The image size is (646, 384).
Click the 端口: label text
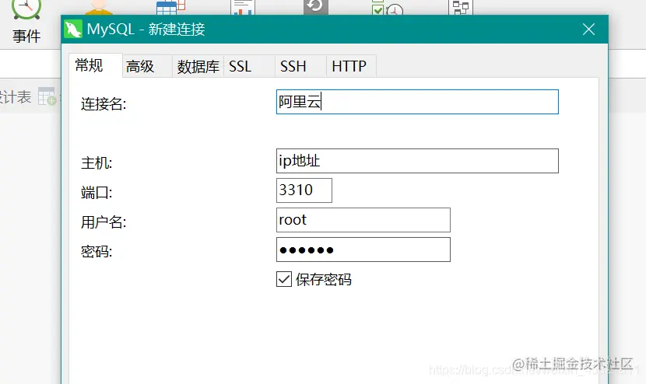pos(97,192)
